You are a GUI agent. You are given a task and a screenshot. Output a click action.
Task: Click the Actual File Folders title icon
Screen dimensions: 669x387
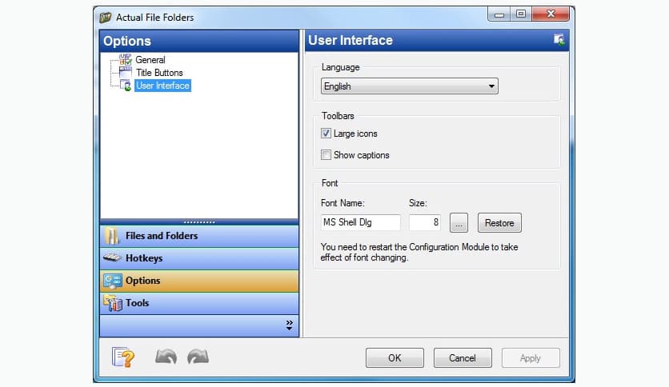coord(105,18)
